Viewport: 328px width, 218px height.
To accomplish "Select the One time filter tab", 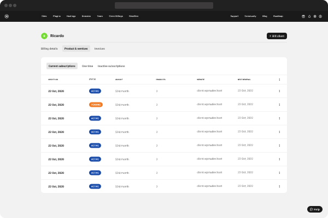I will click(x=87, y=66).
